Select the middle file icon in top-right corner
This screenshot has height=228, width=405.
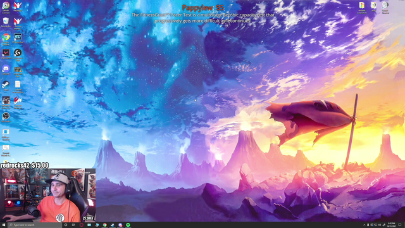click(373, 6)
